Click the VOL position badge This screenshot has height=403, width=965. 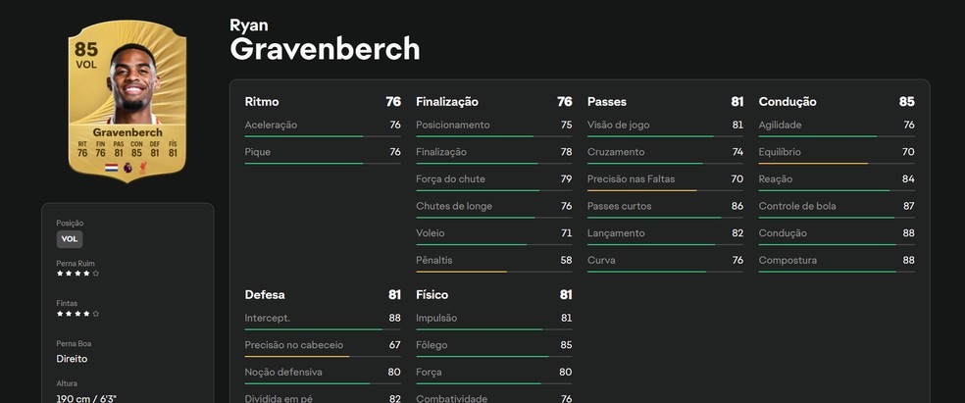[x=70, y=239]
